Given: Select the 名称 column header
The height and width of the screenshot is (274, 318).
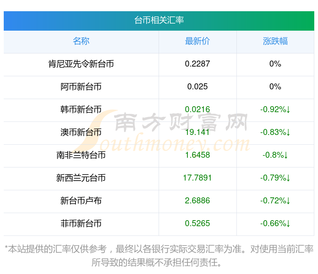Looking at the screenshot, I should (x=81, y=41).
